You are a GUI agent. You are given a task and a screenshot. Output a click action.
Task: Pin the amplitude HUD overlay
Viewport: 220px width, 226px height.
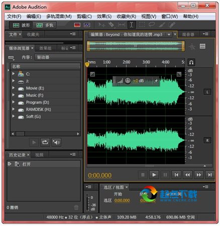[x=156, y=81]
